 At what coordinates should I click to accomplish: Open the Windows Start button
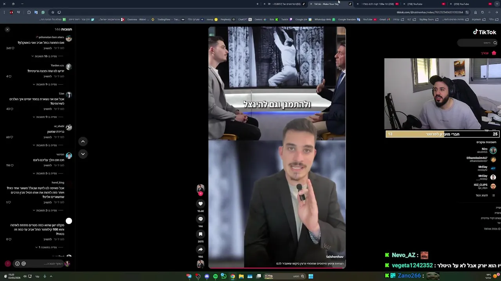[310, 276]
